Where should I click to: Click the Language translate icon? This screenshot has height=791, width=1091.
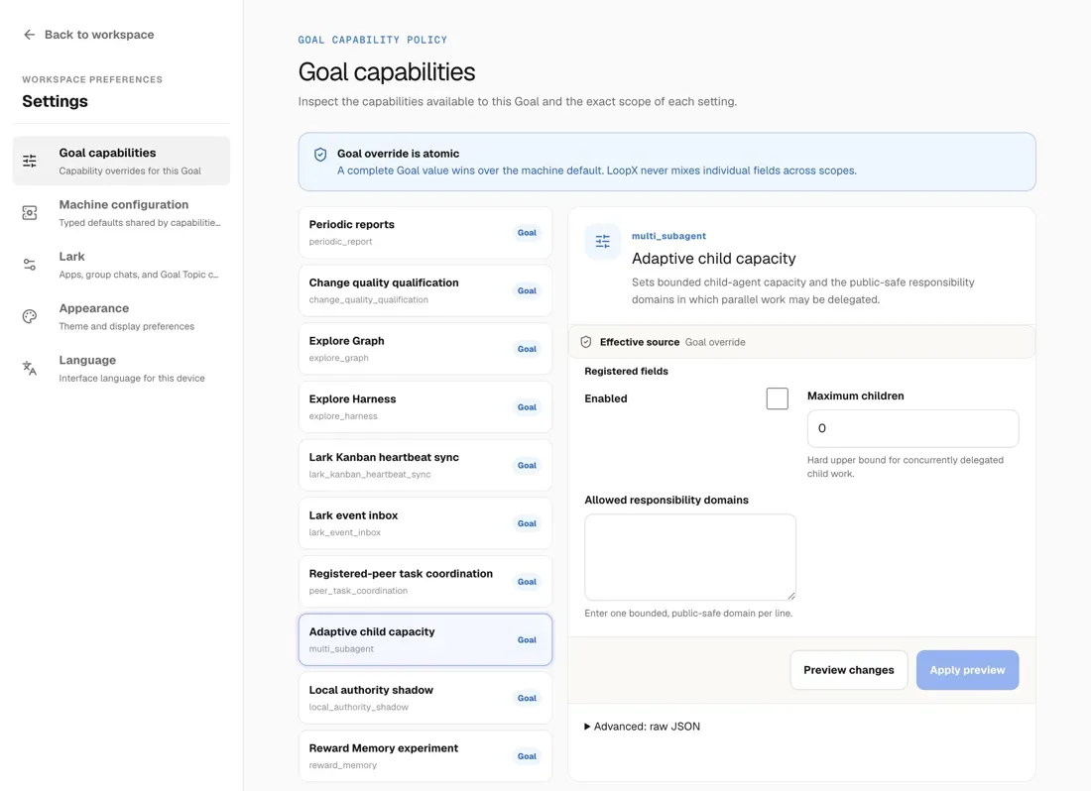pos(29,369)
